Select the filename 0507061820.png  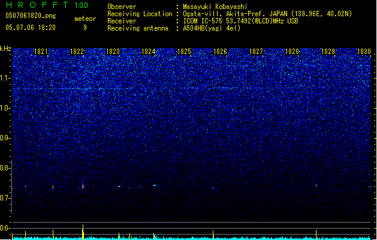click(31, 16)
